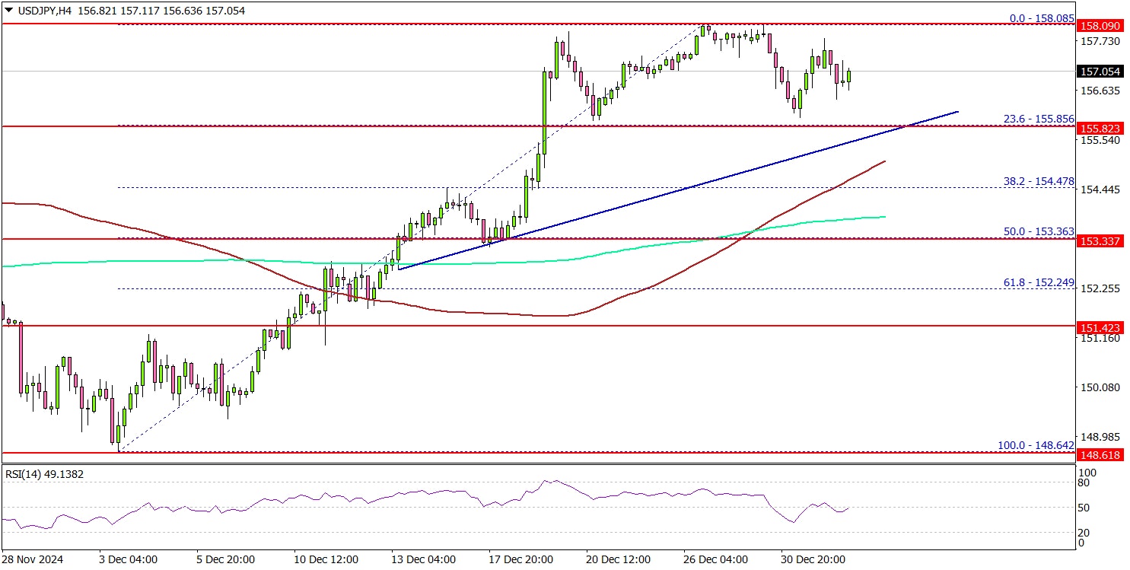Click the Fibonacci 23.6 - 155.856 label
The image size is (1130, 570).
coord(1036,119)
